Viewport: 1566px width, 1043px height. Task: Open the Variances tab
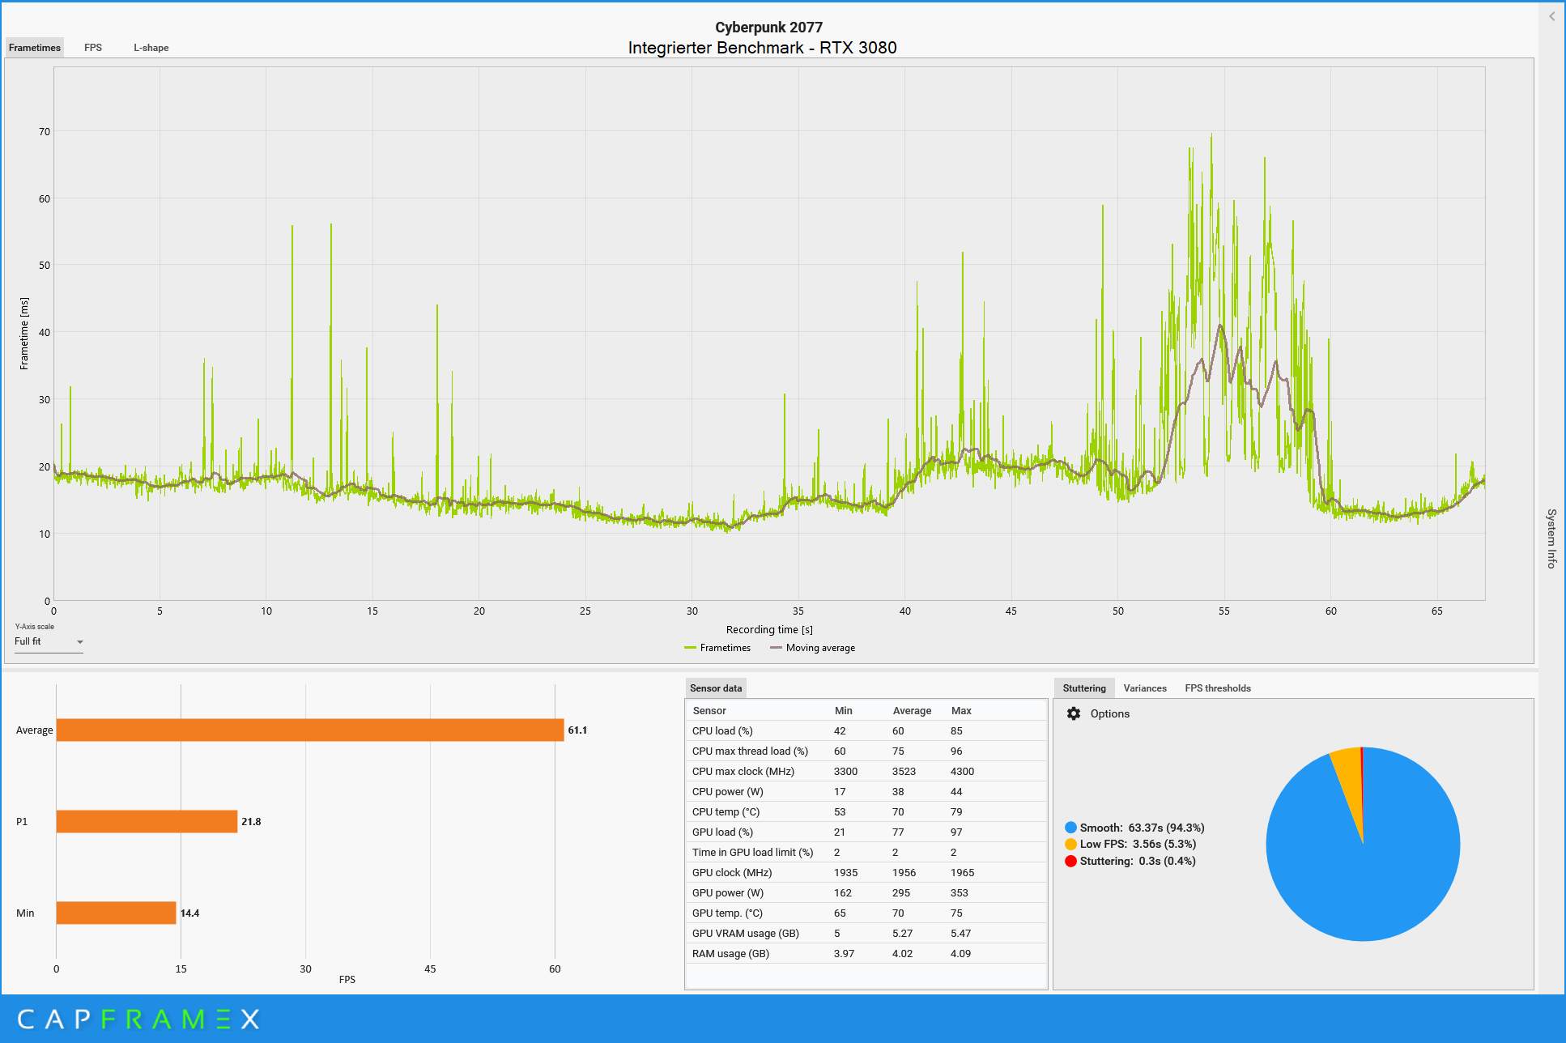tap(1145, 688)
